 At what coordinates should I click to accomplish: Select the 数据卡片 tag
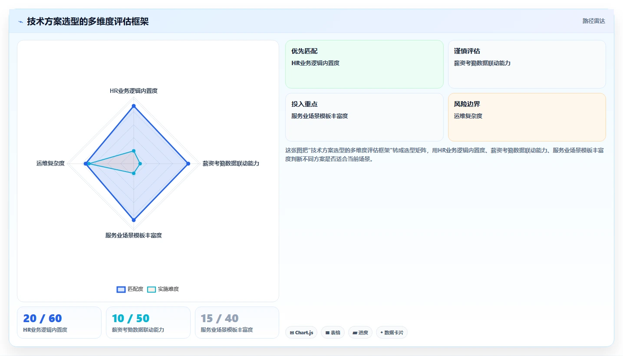click(392, 333)
